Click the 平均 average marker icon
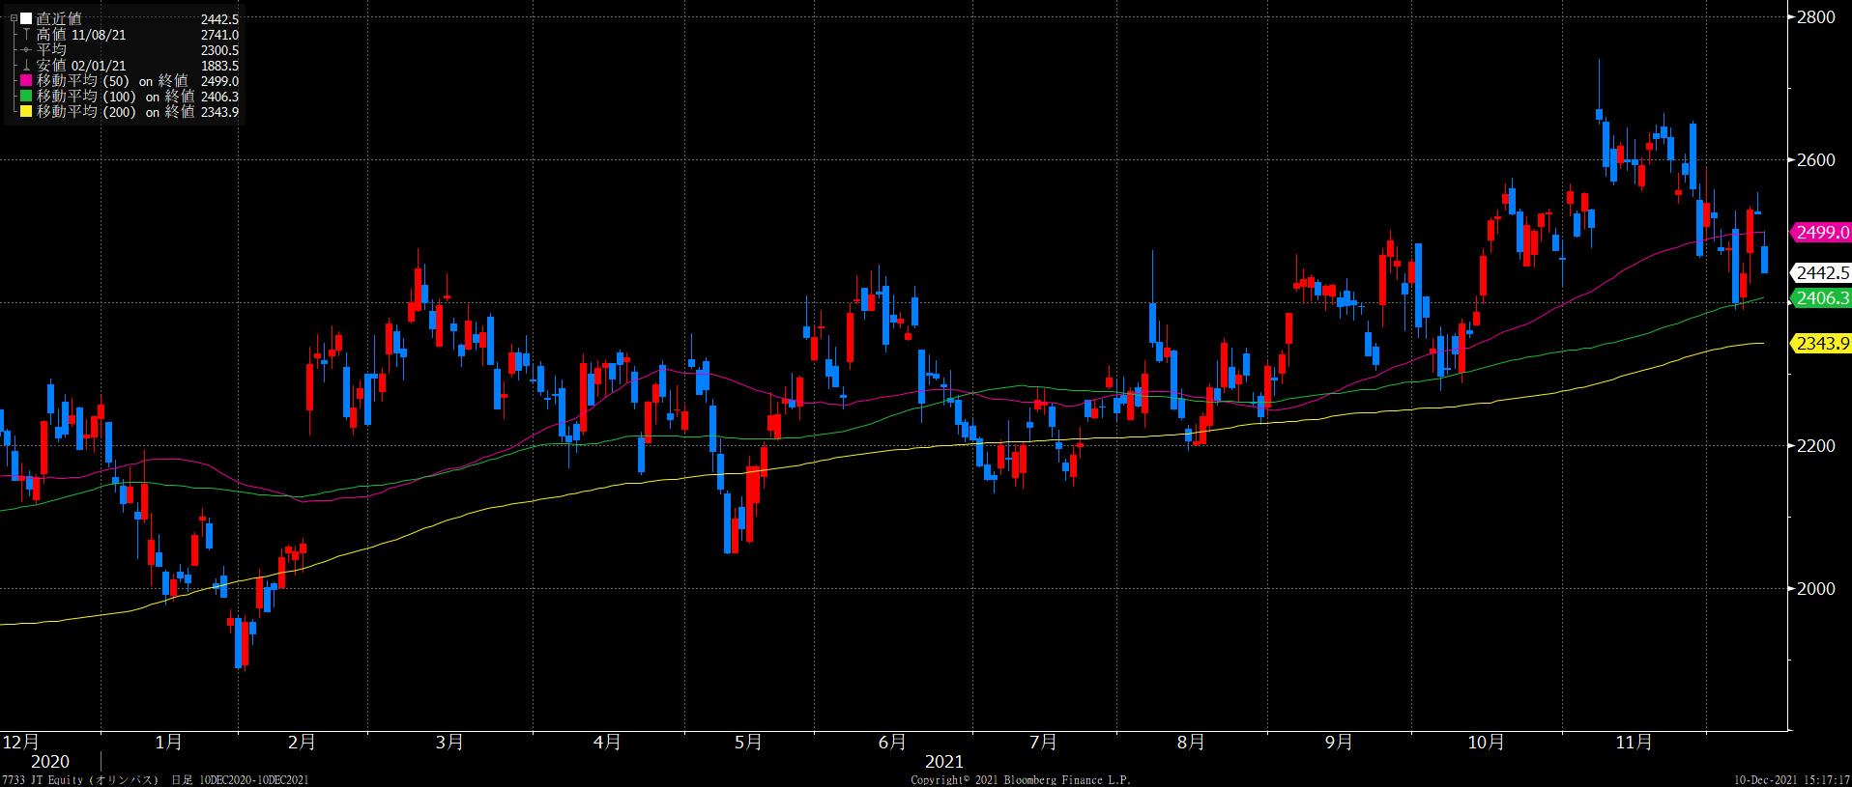Screen dimensions: 1852x787 [x=26, y=50]
